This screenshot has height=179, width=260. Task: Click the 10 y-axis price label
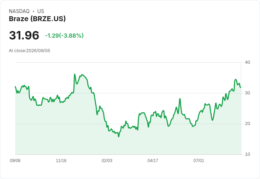247,154
